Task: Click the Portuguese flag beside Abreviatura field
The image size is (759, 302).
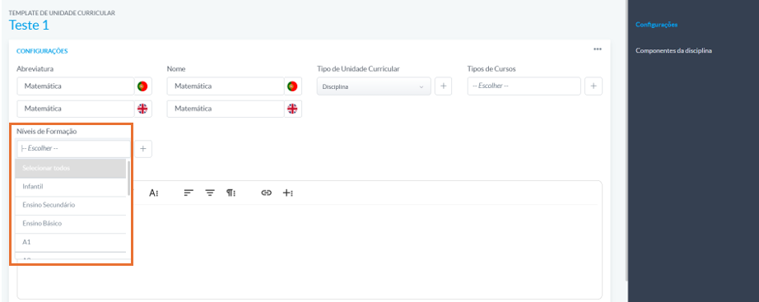Action: tap(142, 86)
